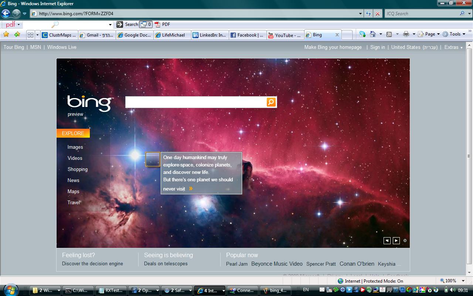Open the Tools menu
The height and width of the screenshot is (296, 473).
pos(454,34)
